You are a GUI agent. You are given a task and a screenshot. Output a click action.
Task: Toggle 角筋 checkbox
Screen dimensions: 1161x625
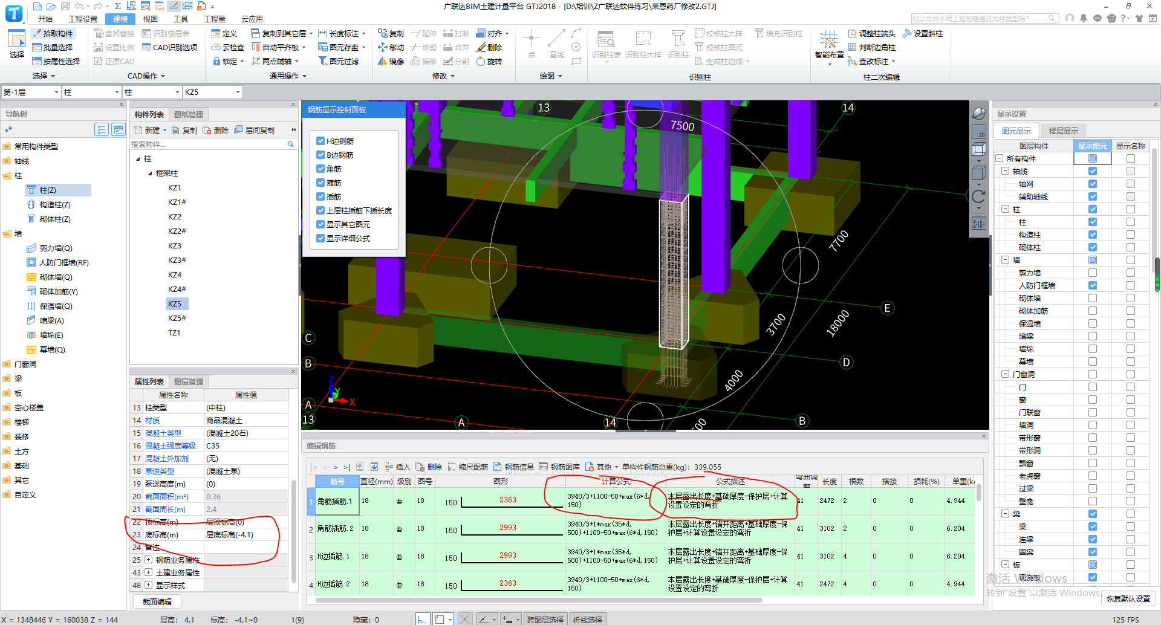point(321,169)
